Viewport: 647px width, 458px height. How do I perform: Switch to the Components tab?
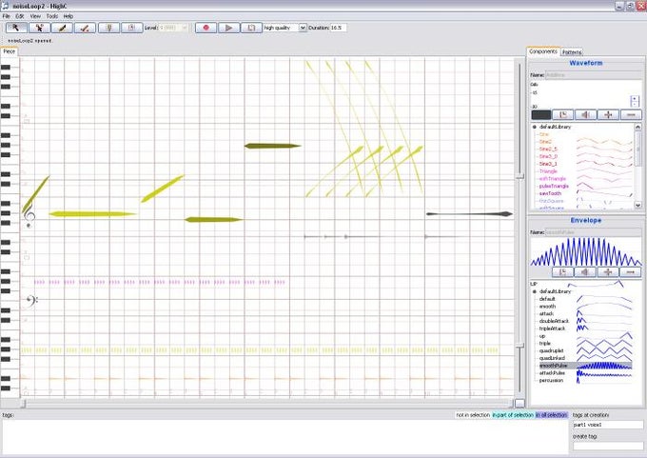click(x=543, y=51)
